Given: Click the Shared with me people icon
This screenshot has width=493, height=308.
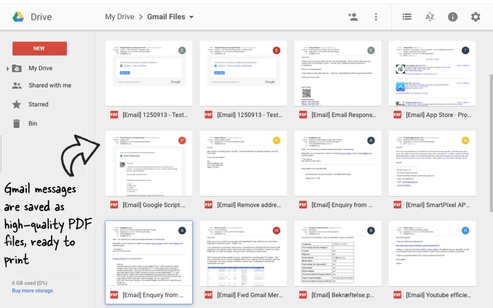Looking at the screenshot, I should pyautogui.click(x=17, y=85).
